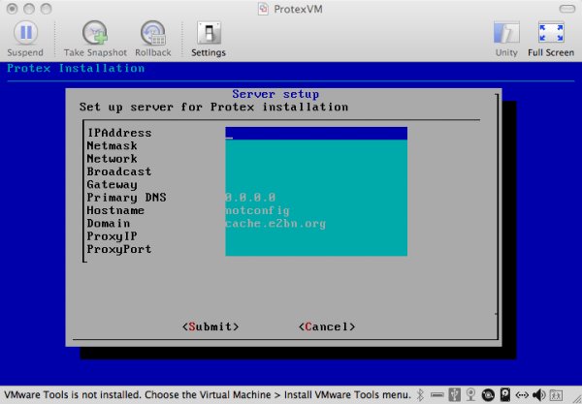Click the Broadcast input field
This screenshot has width=582, height=404.
pos(316,172)
